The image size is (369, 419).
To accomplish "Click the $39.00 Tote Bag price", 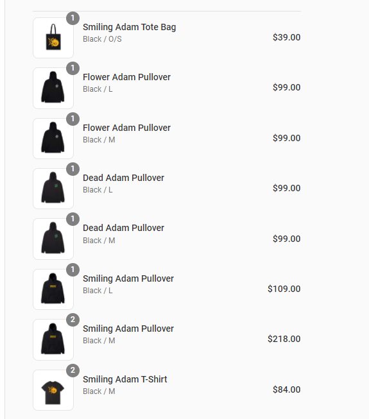I will [286, 37].
